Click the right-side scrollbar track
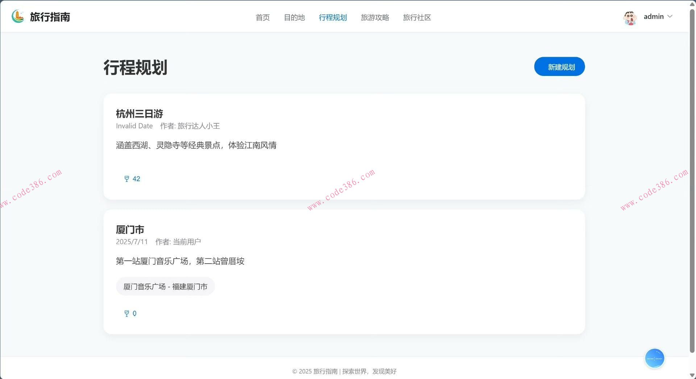696x379 pixels. (x=692, y=181)
